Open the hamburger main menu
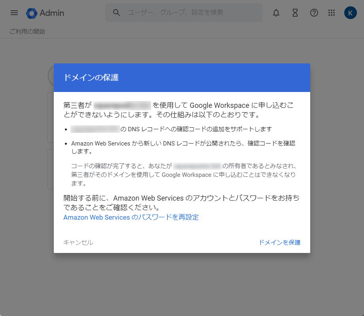This screenshot has height=316, width=364. tap(14, 13)
